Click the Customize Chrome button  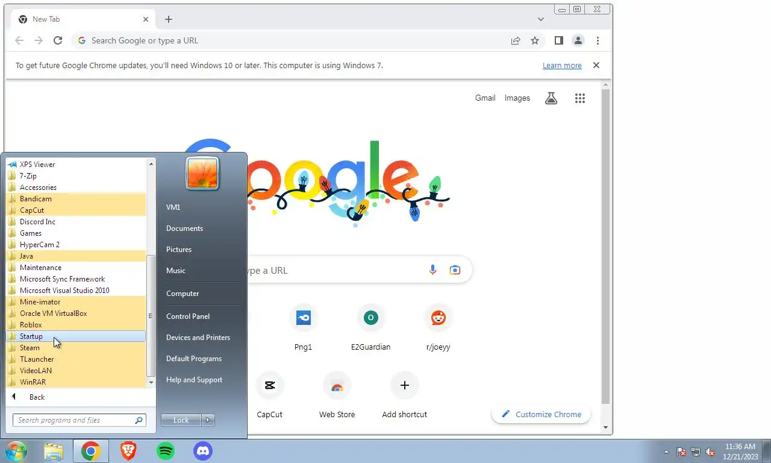(541, 414)
